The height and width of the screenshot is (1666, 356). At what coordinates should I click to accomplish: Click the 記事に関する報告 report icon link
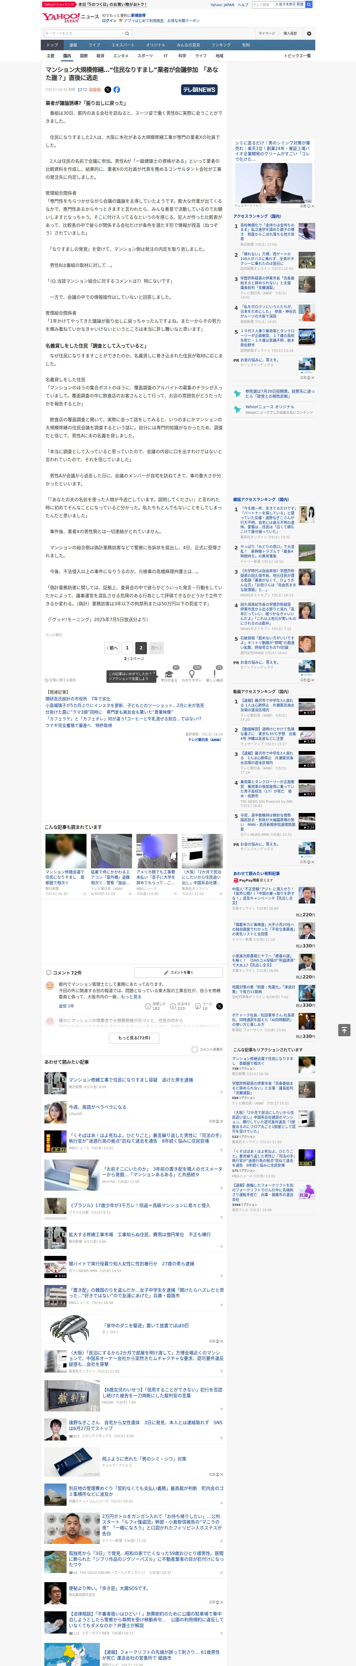(x=61, y=680)
